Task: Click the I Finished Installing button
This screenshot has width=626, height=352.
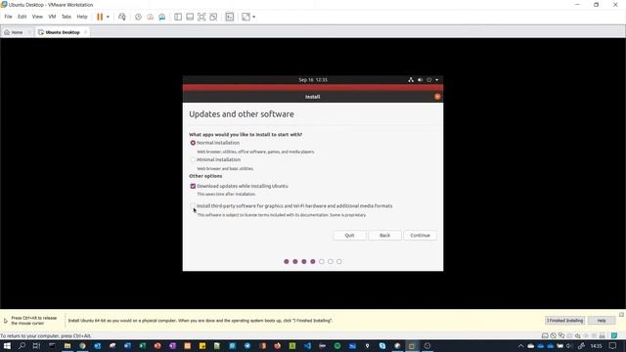Action: (565, 321)
